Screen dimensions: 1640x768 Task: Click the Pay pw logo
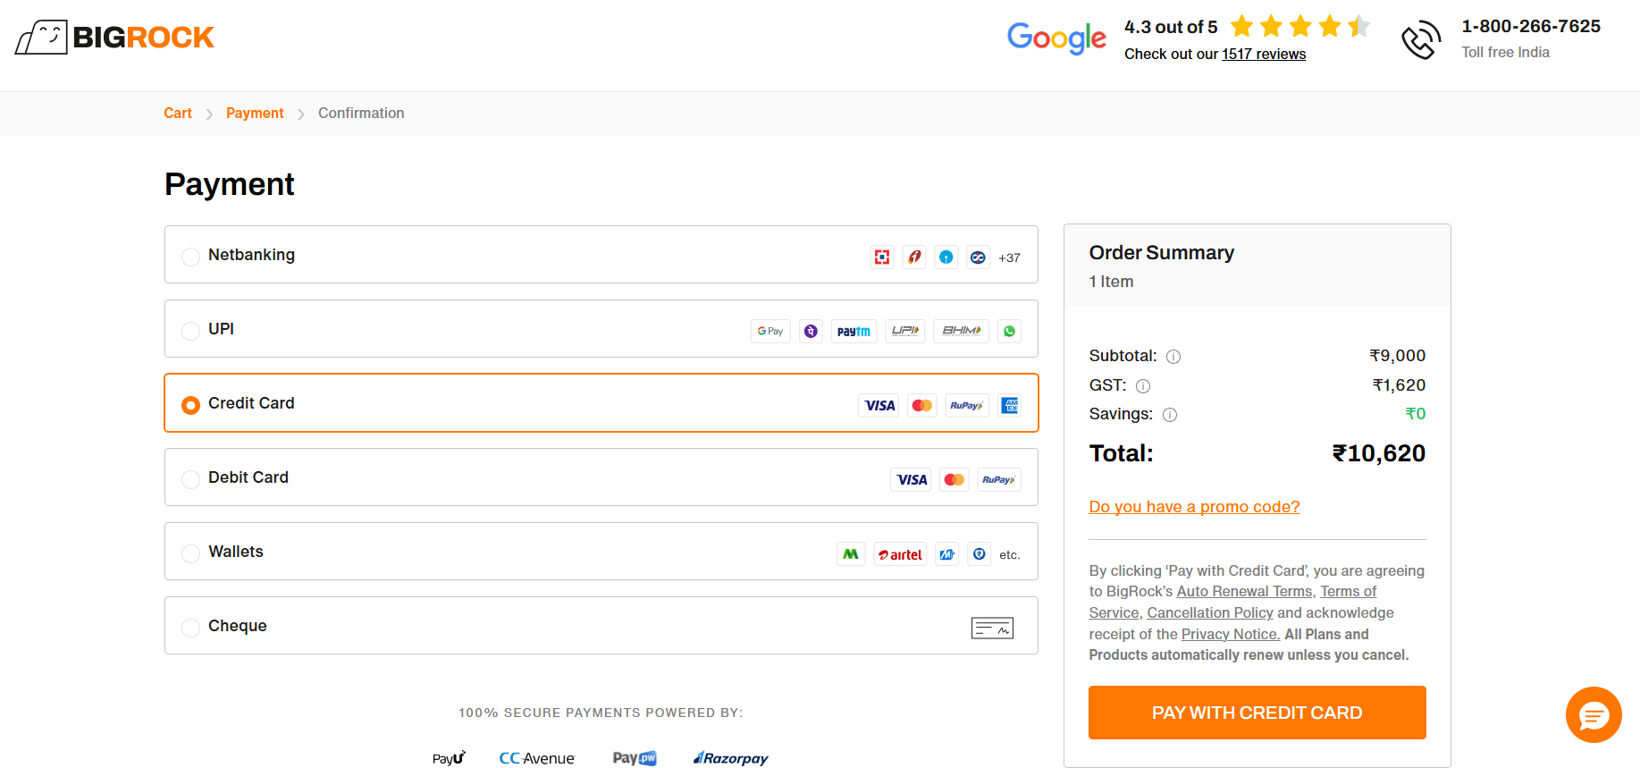point(635,758)
